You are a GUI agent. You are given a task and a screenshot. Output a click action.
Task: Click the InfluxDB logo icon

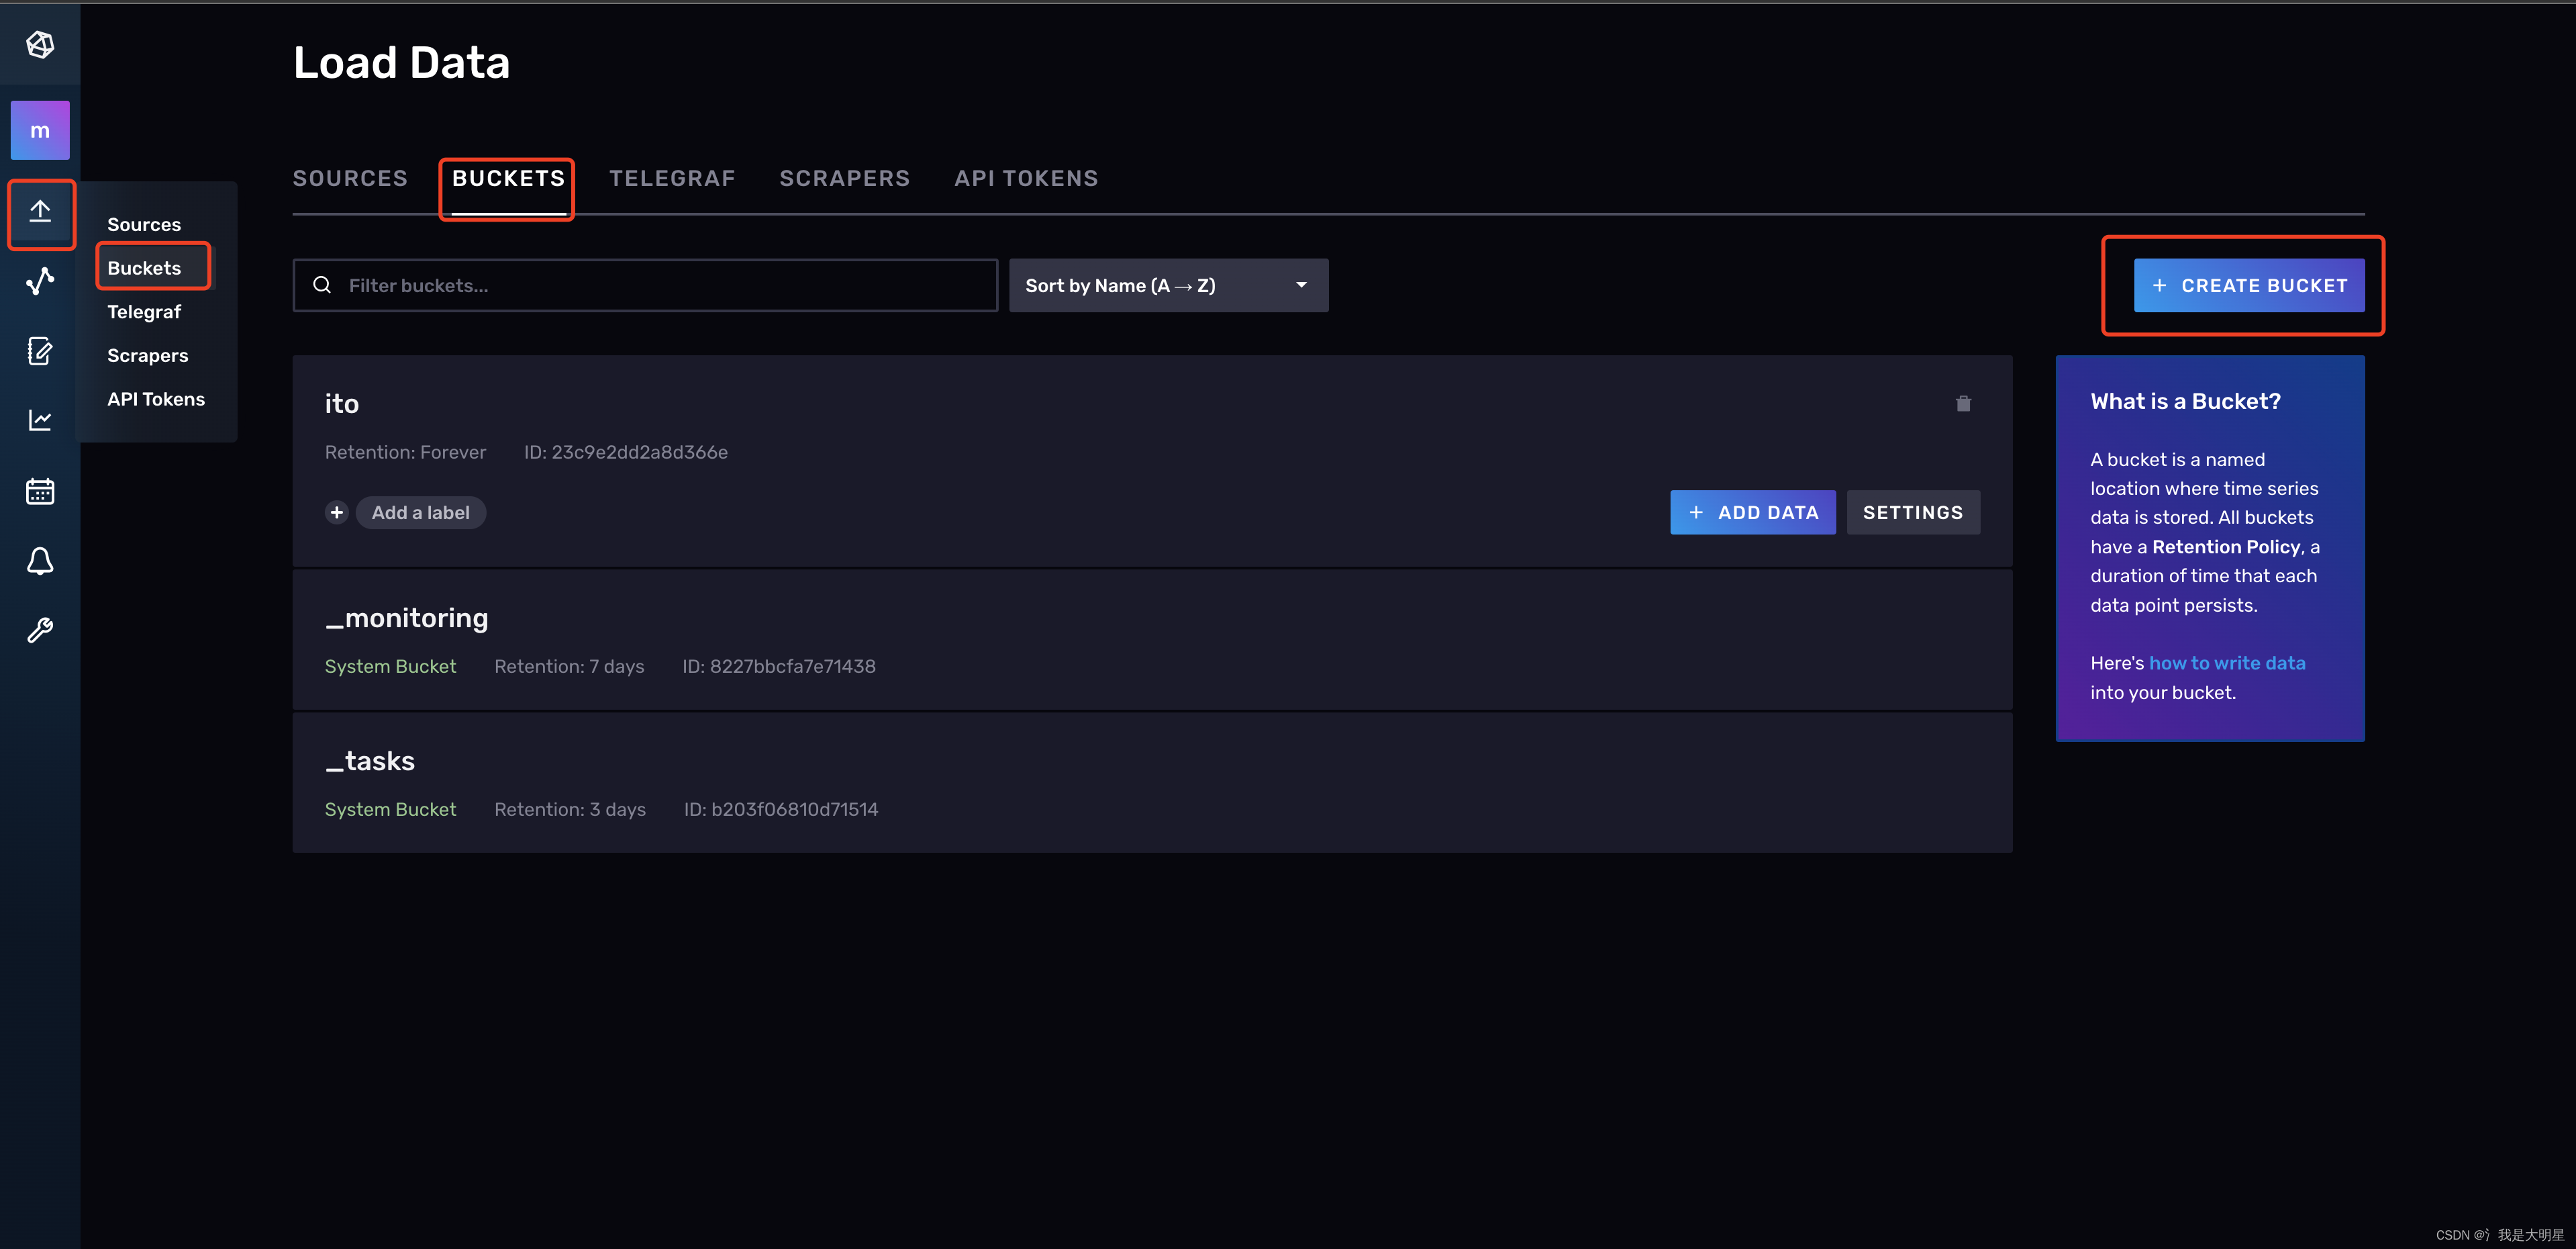pyautogui.click(x=40, y=44)
